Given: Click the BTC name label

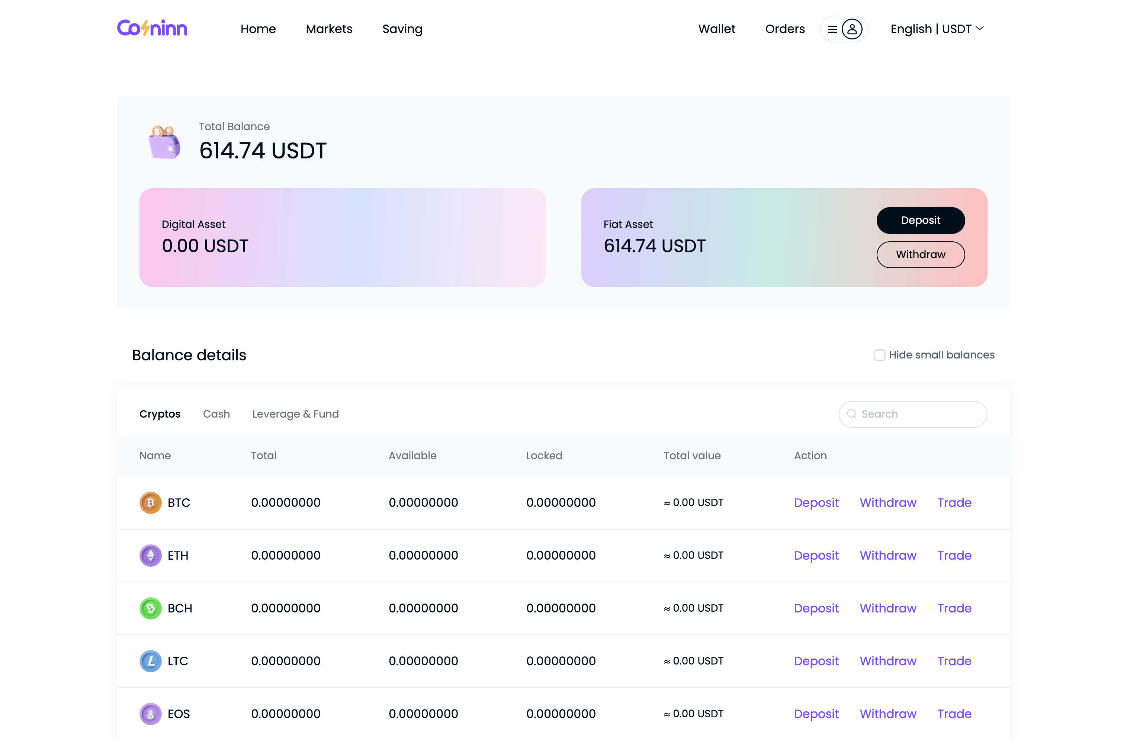Looking at the screenshot, I should [x=179, y=502].
